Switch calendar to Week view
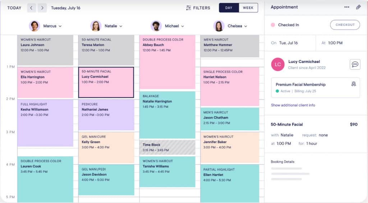The width and height of the screenshot is (368, 203). [248, 8]
